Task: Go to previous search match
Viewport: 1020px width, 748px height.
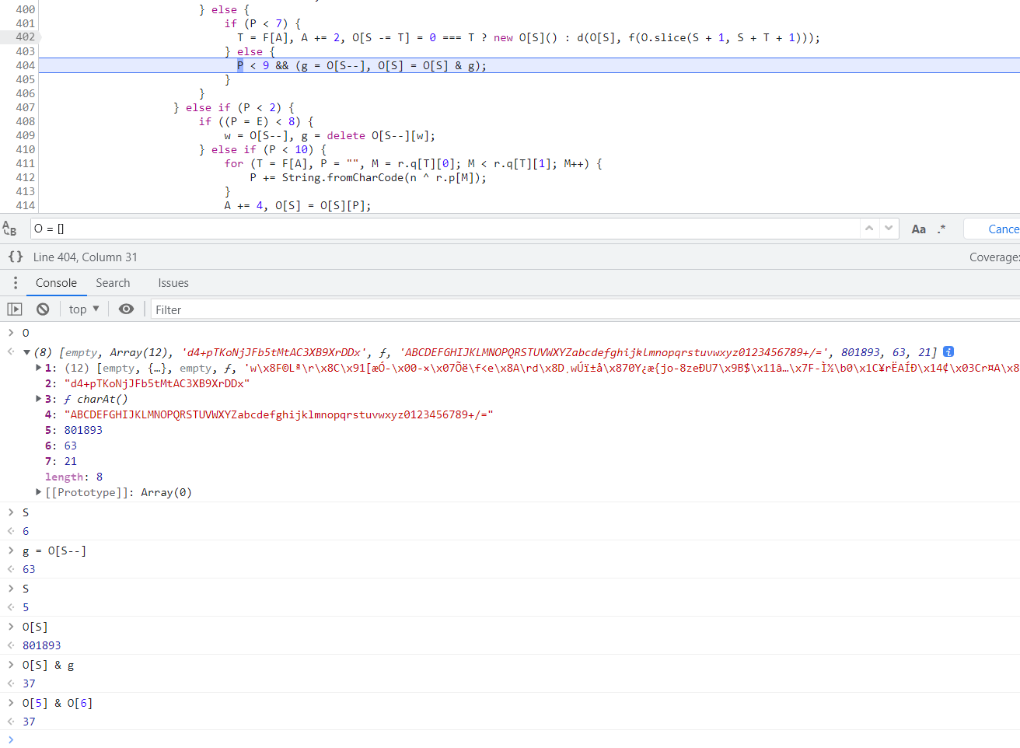Action: [869, 229]
